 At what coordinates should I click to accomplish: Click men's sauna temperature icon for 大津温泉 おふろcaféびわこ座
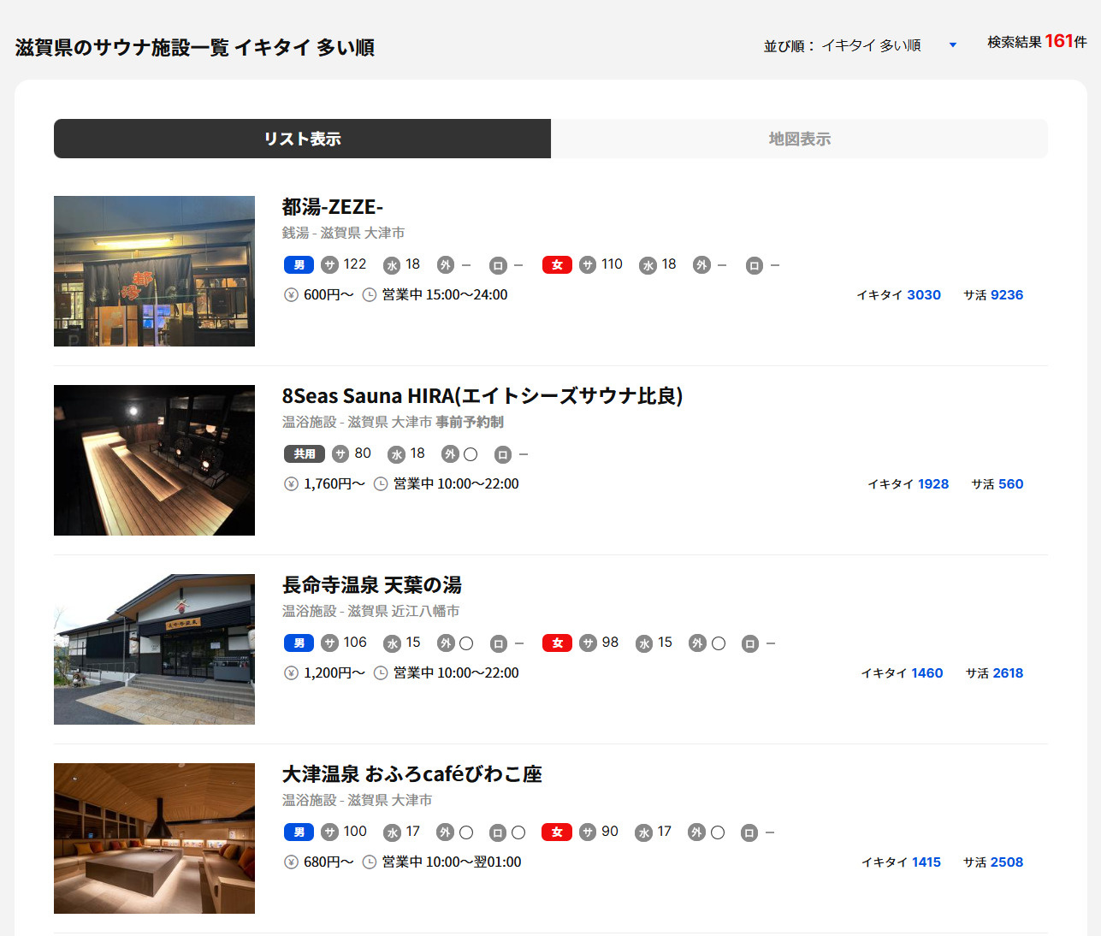329,832
